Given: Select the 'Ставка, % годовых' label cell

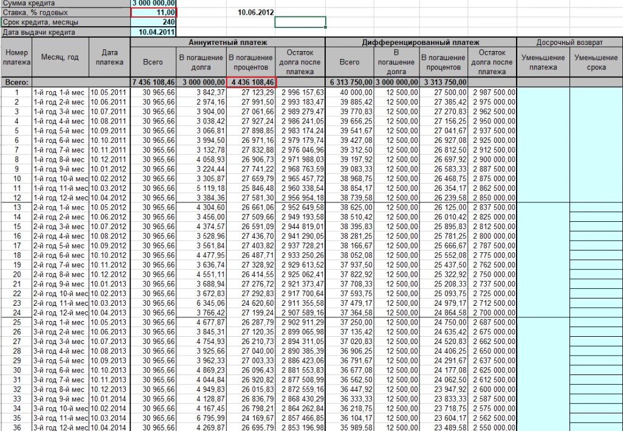Looking at the screenshot, I should pos(66,12).
